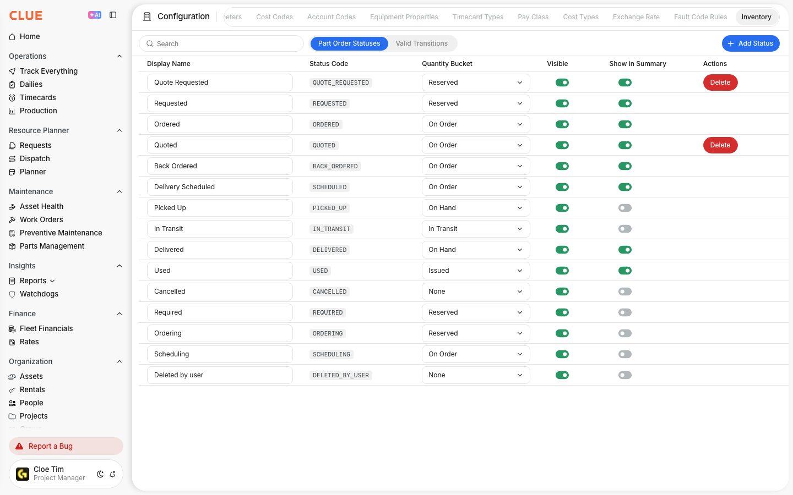Screen dimensions: 793x495
Task: Click Report a Bug button
Action: pos(66,446)
